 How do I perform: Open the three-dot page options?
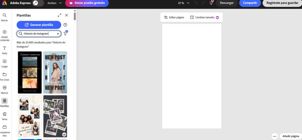[x=274, y=136]
